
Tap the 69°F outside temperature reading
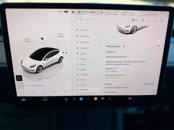tap(103, 12)
